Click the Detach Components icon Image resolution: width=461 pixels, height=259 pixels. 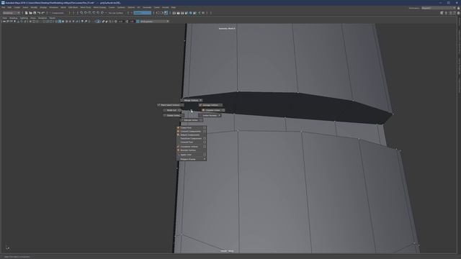coord(178,135)
